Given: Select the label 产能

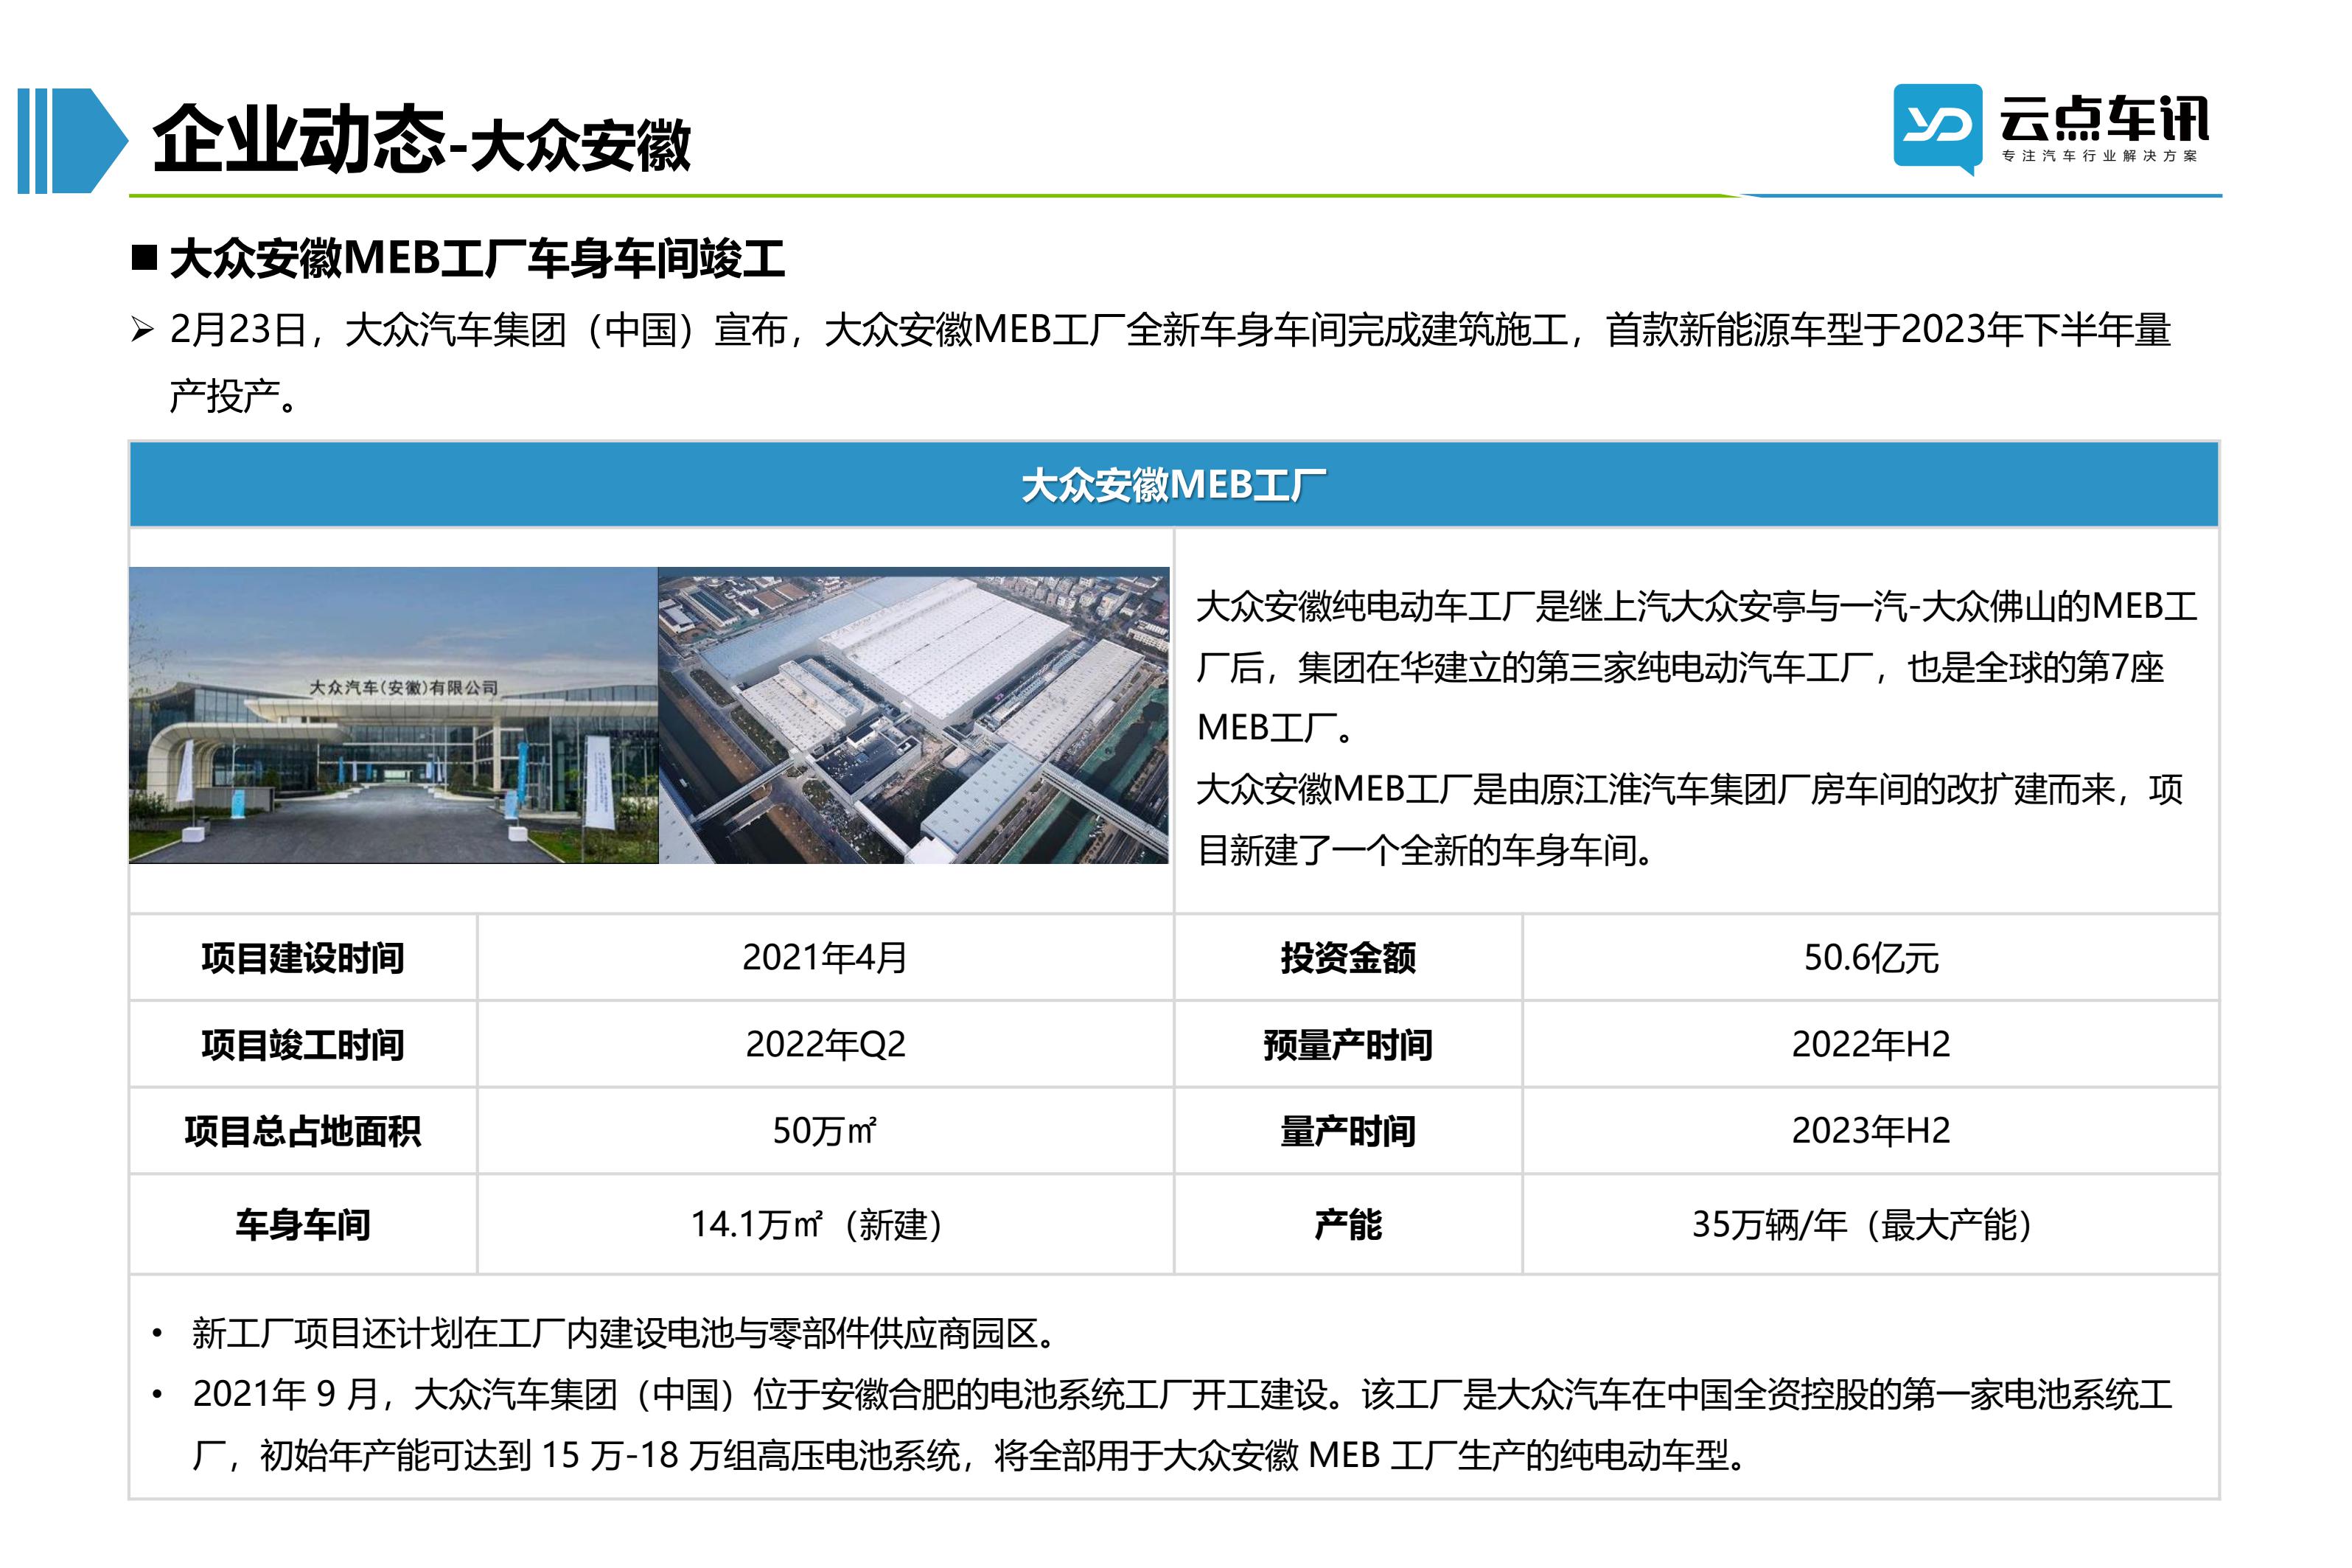Looking at the screenshot, I should 1347,1225.
